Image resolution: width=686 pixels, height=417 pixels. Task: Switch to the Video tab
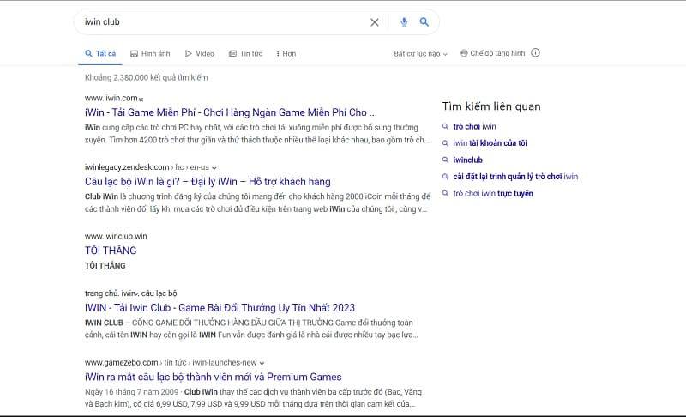(200, 53)
